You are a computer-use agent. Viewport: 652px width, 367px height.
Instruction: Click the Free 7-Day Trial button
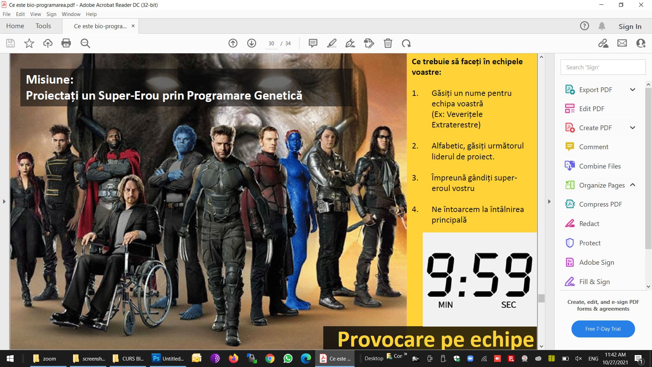603,329
